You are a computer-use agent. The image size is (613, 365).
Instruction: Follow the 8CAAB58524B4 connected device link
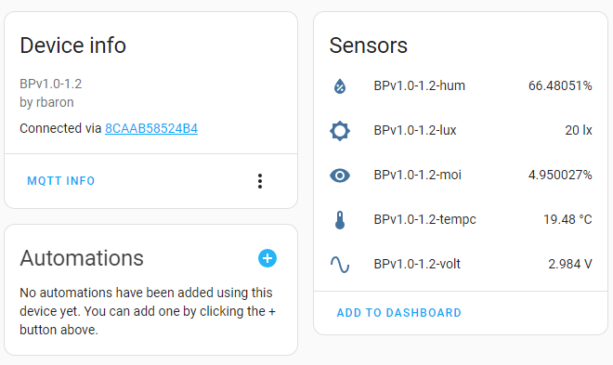point(151,128)
